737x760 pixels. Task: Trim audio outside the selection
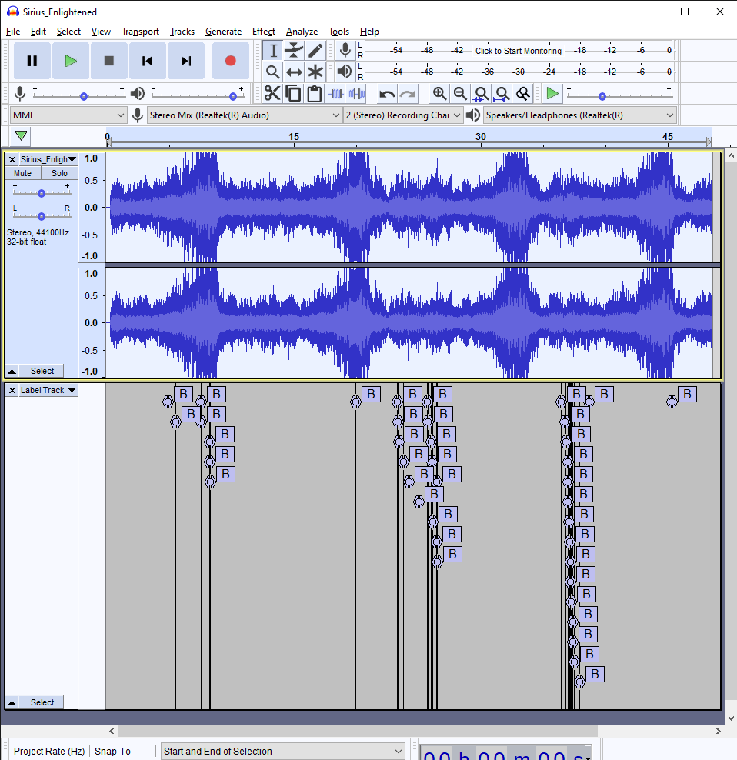coord(335,93)
